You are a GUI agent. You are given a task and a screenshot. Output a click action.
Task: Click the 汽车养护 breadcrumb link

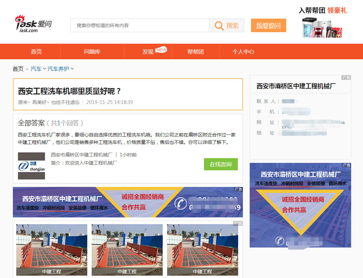click(58, 69)
